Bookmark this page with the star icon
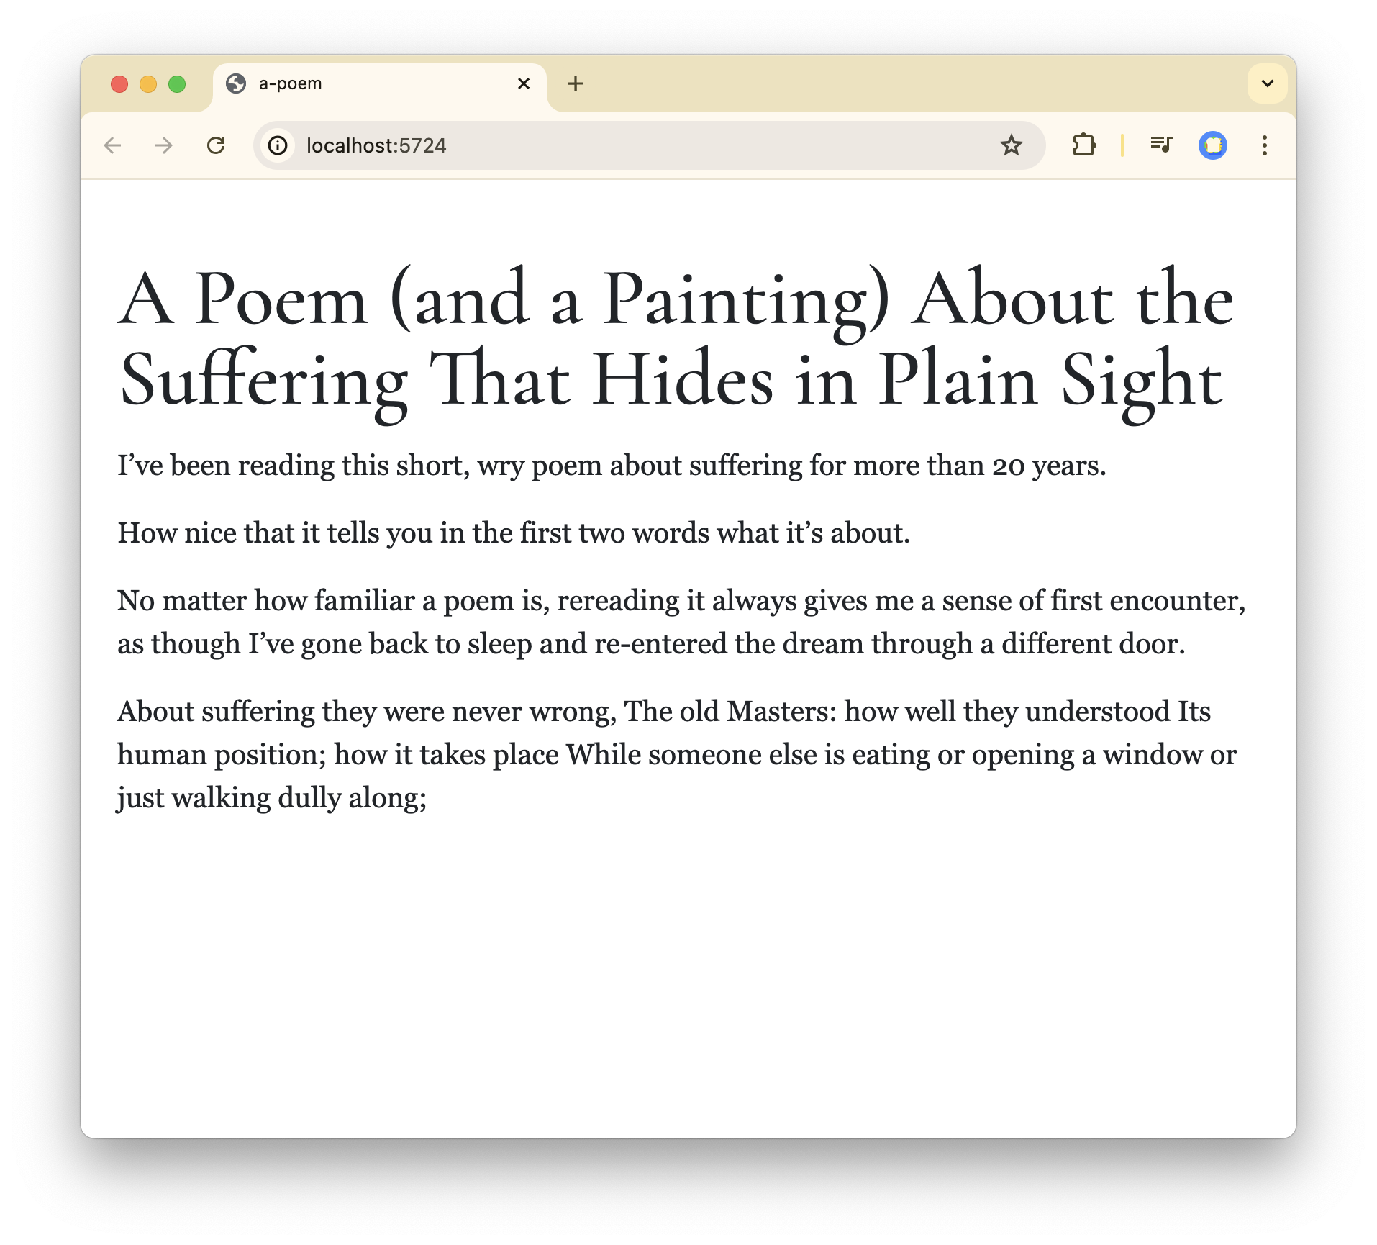 (1011, 146)
